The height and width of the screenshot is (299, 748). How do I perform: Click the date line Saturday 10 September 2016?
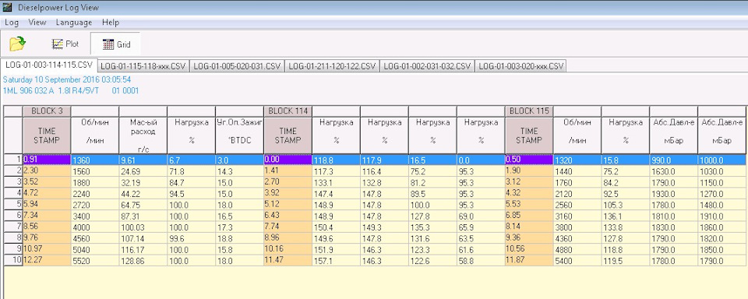point(67,79)
